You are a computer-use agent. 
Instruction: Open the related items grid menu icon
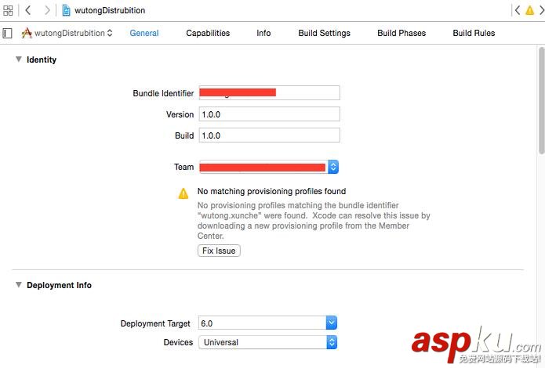click(x=8, y=10)
